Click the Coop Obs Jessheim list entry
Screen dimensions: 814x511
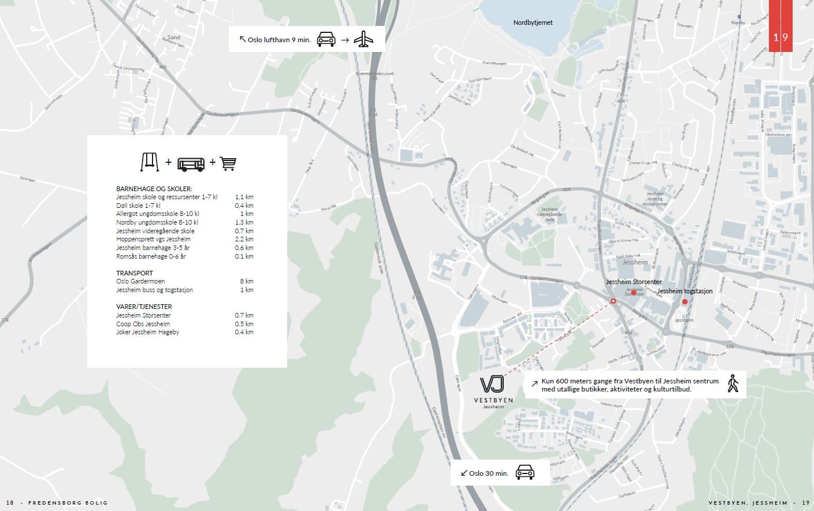[x=143, y=324]
